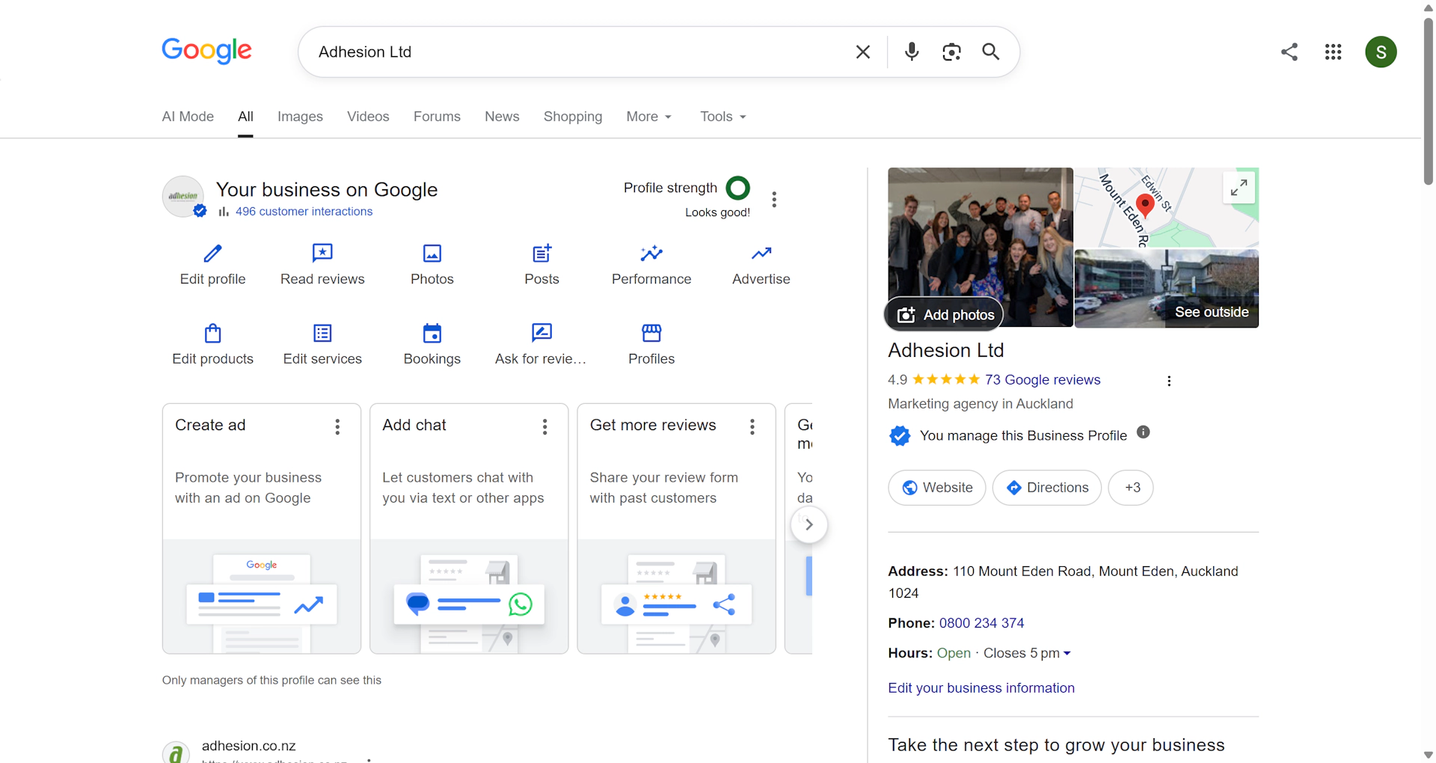Switch to Shopping tab

coord(573,117)
